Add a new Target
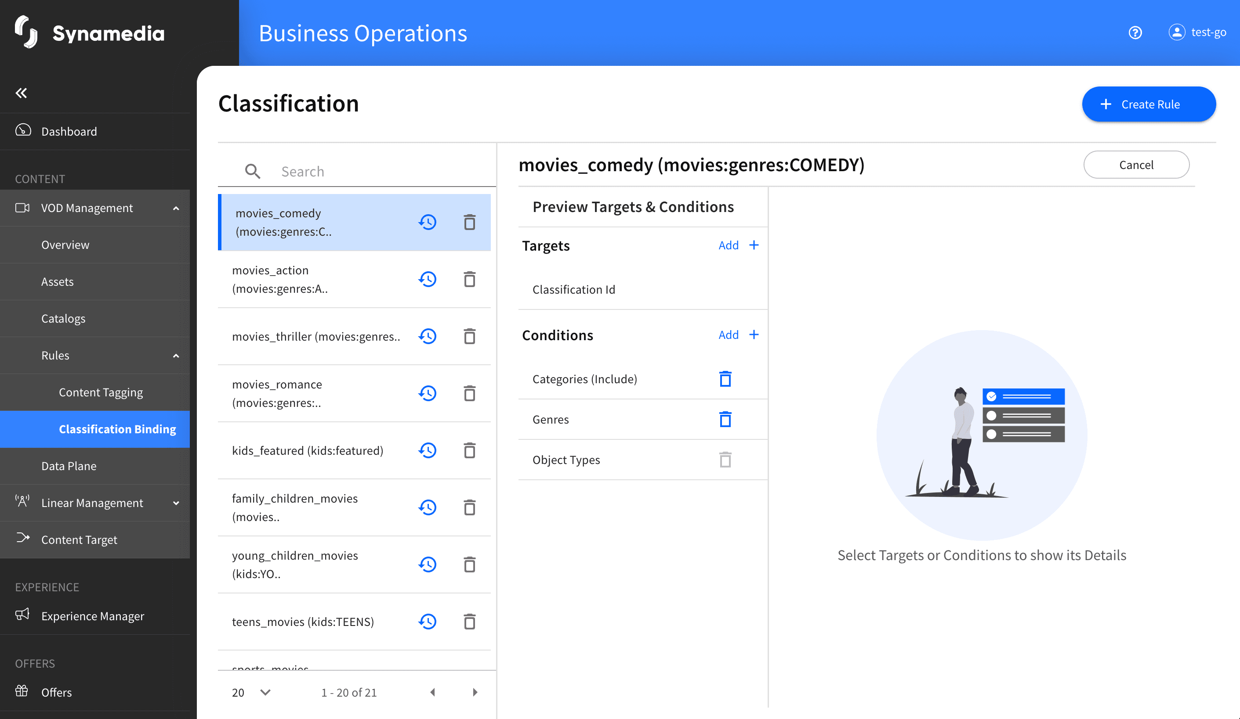This screenshot has height=719, width=1240. (738, 245)
